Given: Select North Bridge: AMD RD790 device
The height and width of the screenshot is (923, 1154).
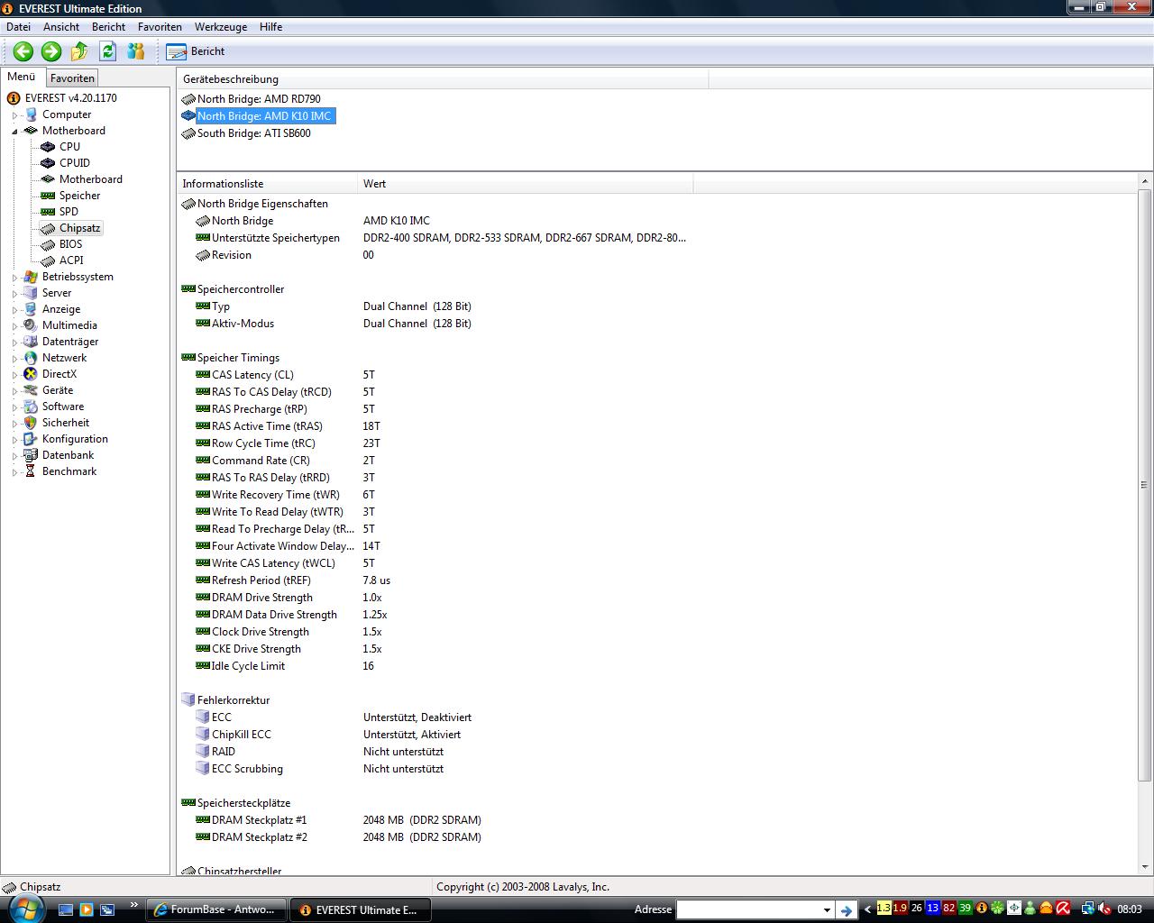Looking at the screenshot, I should [259, 99].
